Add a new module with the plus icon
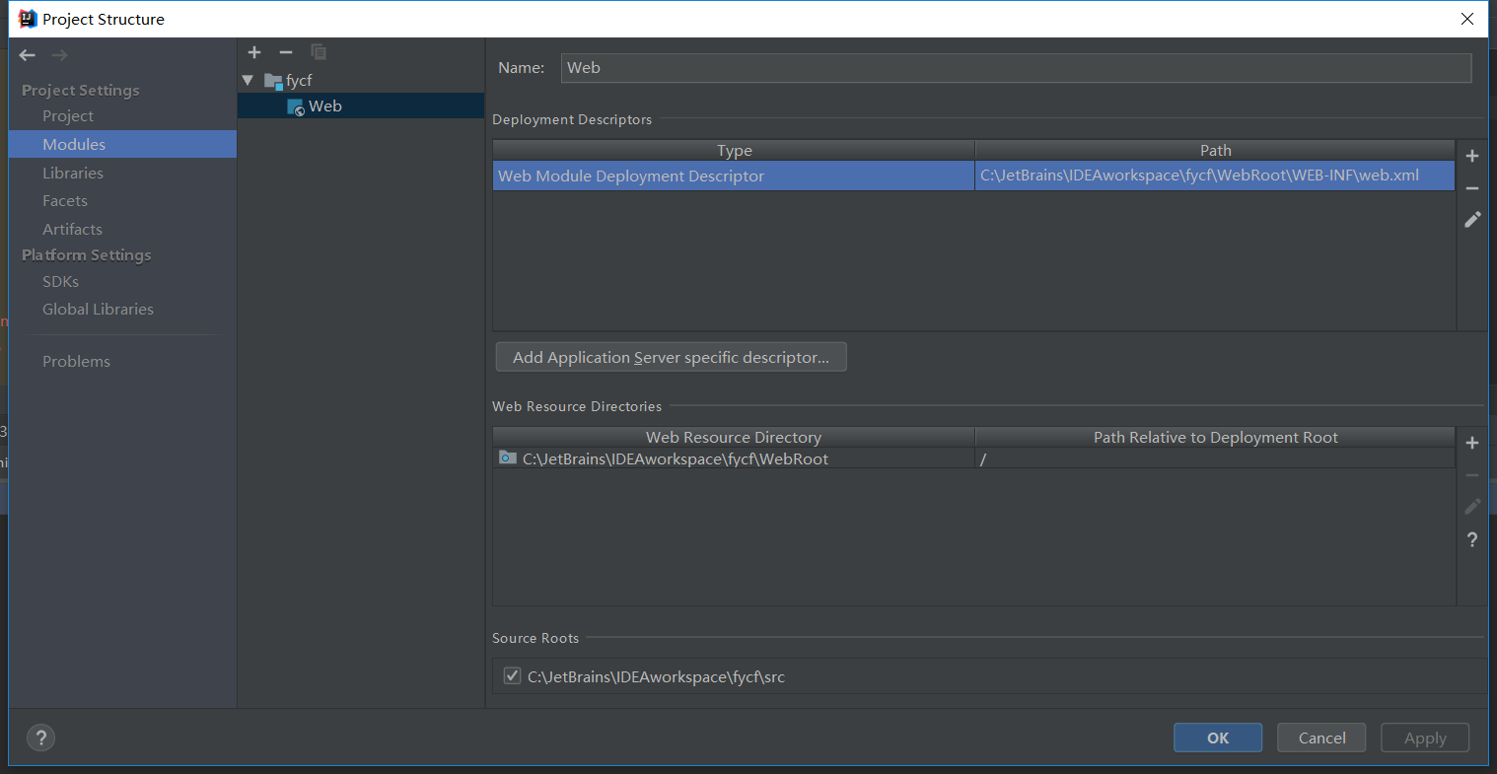1497x774 pixels. coord(254,52)
